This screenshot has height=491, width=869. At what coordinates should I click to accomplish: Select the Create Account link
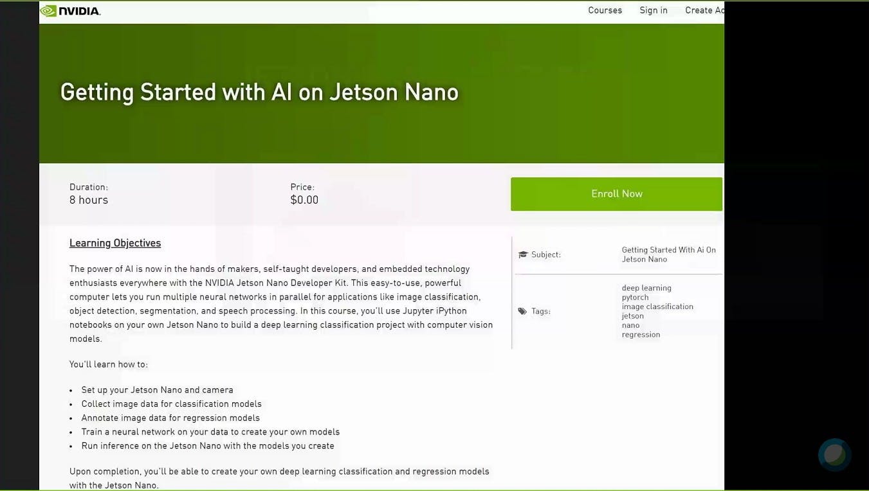[704, 10]
